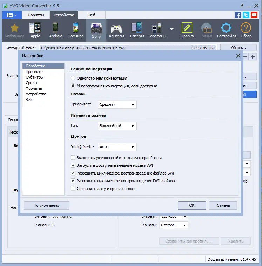Click the Удалить profile button
This screenshot has height=266, width=262.
click(236, 241)
